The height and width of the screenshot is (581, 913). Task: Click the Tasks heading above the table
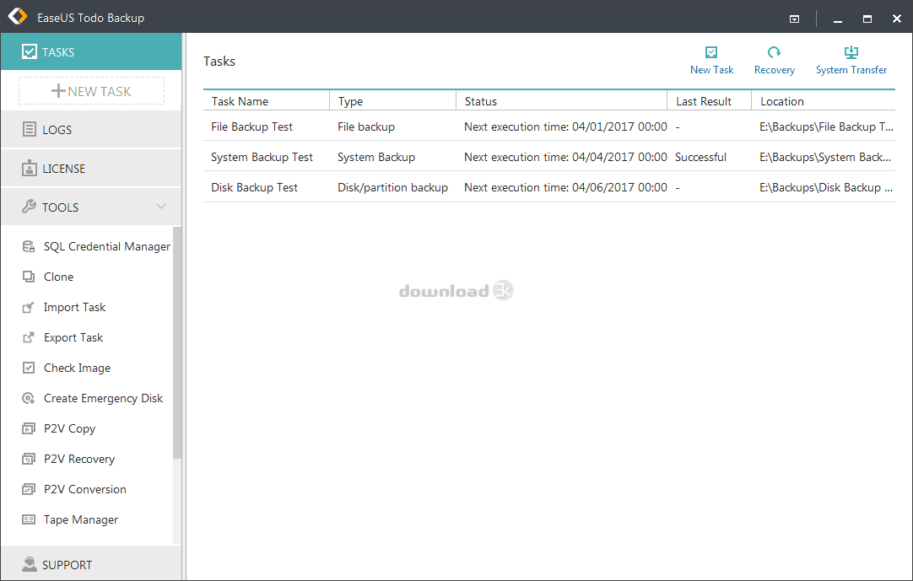click(219, 61)
